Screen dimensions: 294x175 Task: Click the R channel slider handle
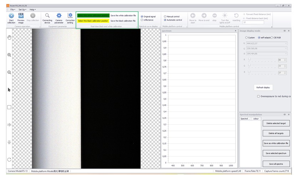tap(249, 60)
